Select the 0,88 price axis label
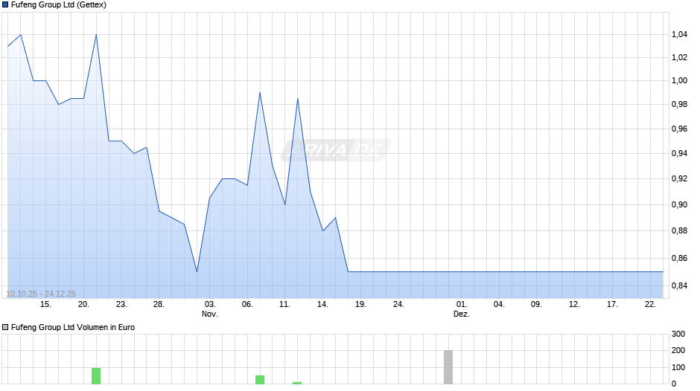This screenshot has width=700, height=391. 679,230
